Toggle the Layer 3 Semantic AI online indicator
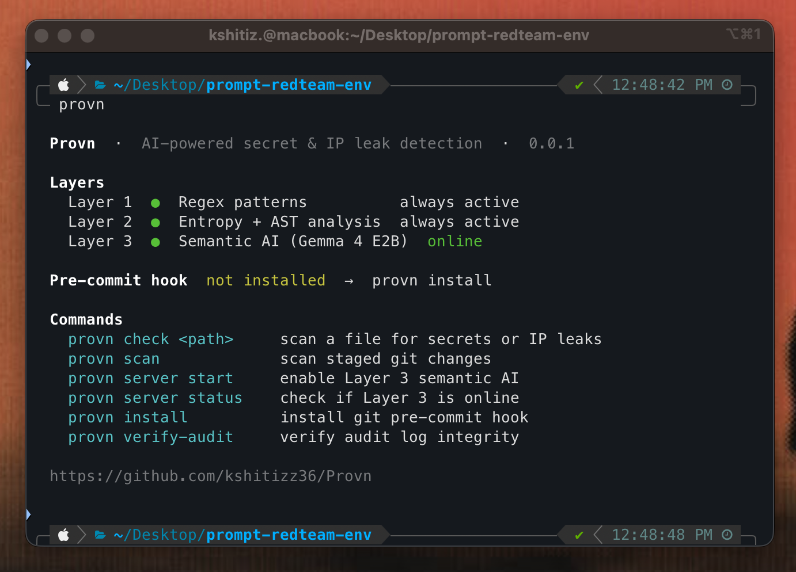The width and height of the screenshot is (796, 572). click(x=454, y=241)
